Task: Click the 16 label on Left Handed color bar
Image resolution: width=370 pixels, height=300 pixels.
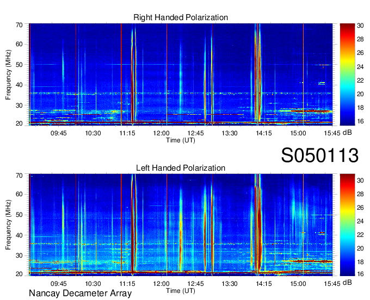Action: click(x=360, y=274)
